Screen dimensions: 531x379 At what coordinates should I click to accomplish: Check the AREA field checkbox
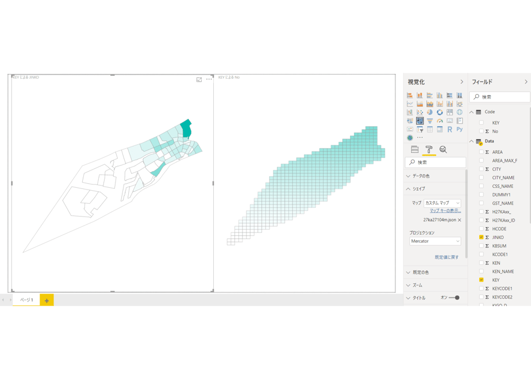[481, 152]
